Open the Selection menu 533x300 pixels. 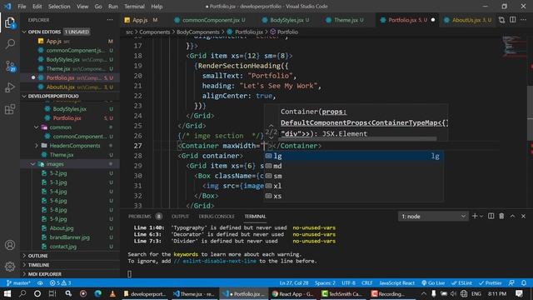point(59,7)
